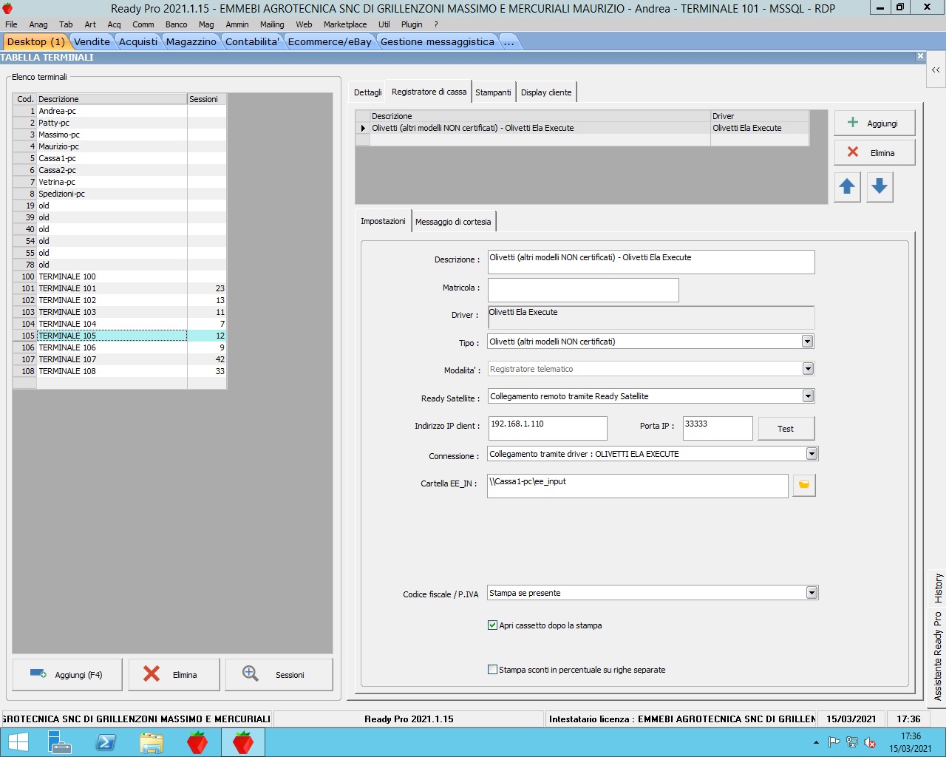The height and width of the screenshot is (757, 949).
Task: Click Sessioni button
Action: coord(279,674)
